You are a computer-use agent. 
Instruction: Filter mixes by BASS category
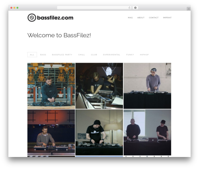43,55
